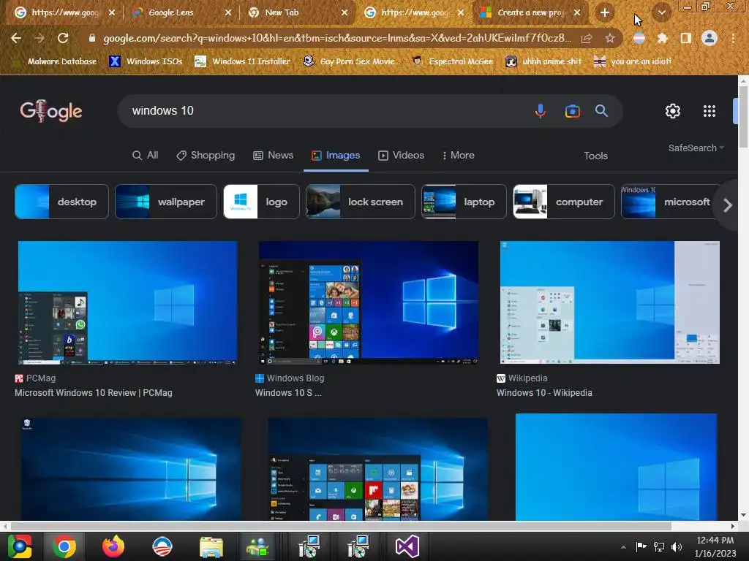This screenshot has height=561, width=749.
Task: Open the Action Center flag icon
Action: (641, 546)
